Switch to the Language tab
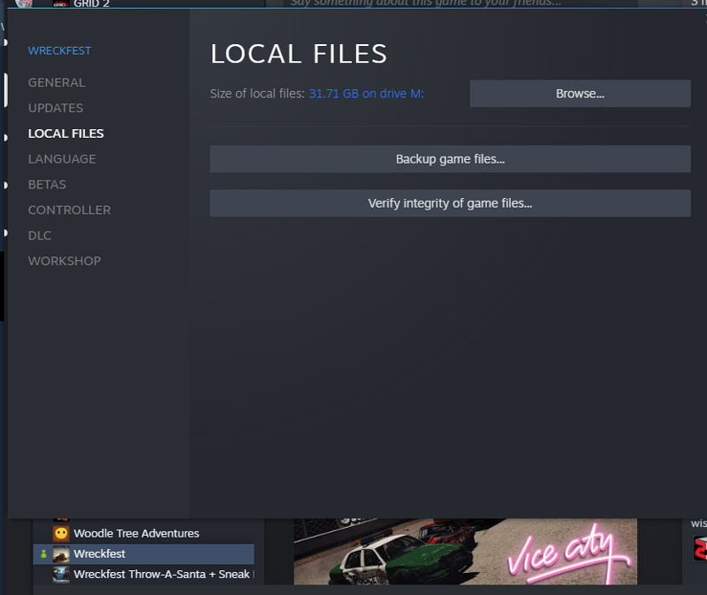Screen dimensions: 707x595 coord(62,159)
